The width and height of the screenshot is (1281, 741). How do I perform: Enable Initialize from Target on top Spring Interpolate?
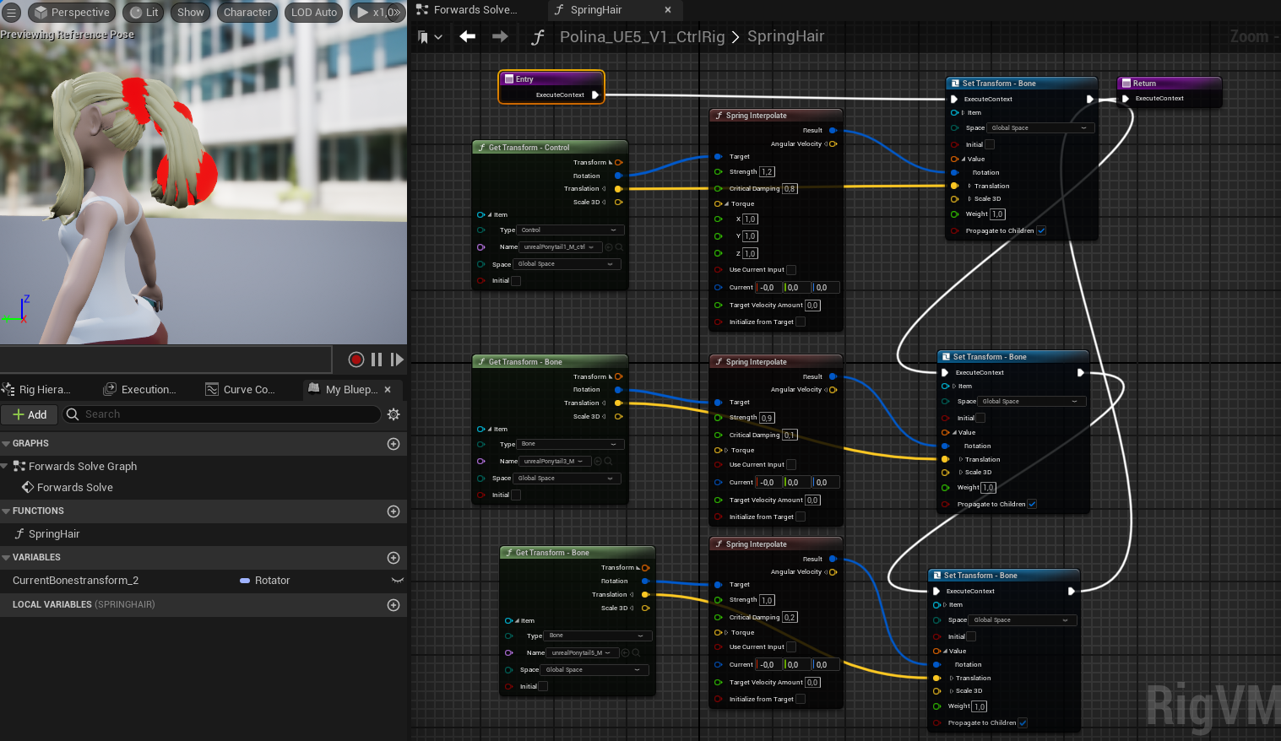tap(801, 322)
